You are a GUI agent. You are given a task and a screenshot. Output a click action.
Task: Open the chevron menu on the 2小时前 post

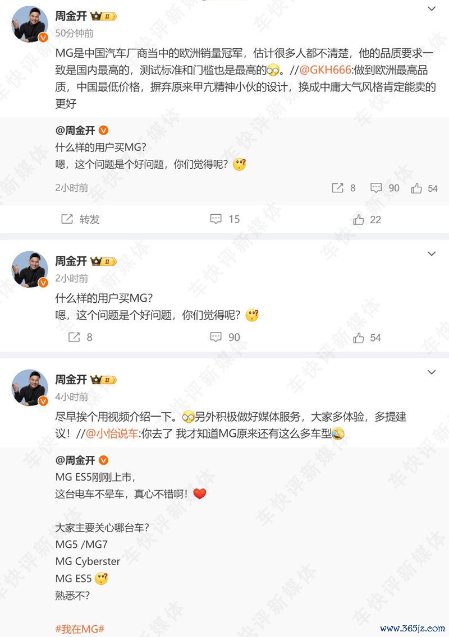coord(432,254)
